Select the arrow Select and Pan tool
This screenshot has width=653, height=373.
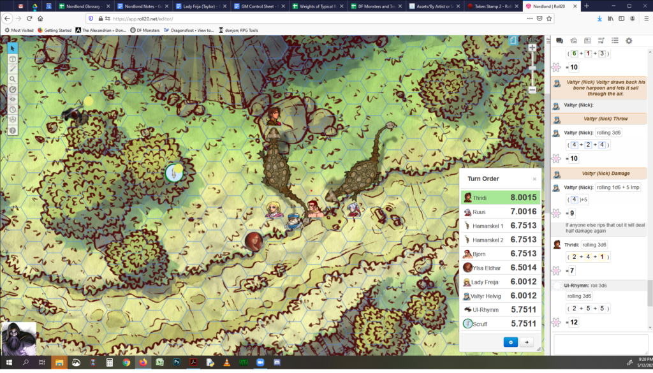[13, 48]
